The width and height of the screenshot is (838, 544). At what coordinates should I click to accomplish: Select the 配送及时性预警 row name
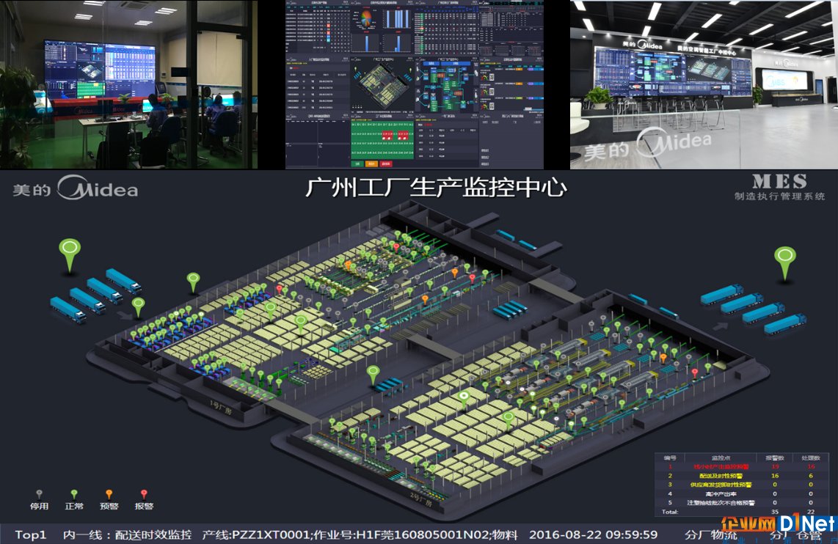pos(721,476)
